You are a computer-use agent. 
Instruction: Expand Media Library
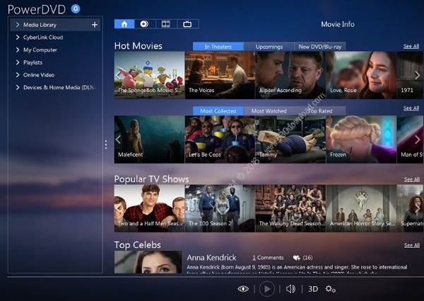(x=18, y=25)
